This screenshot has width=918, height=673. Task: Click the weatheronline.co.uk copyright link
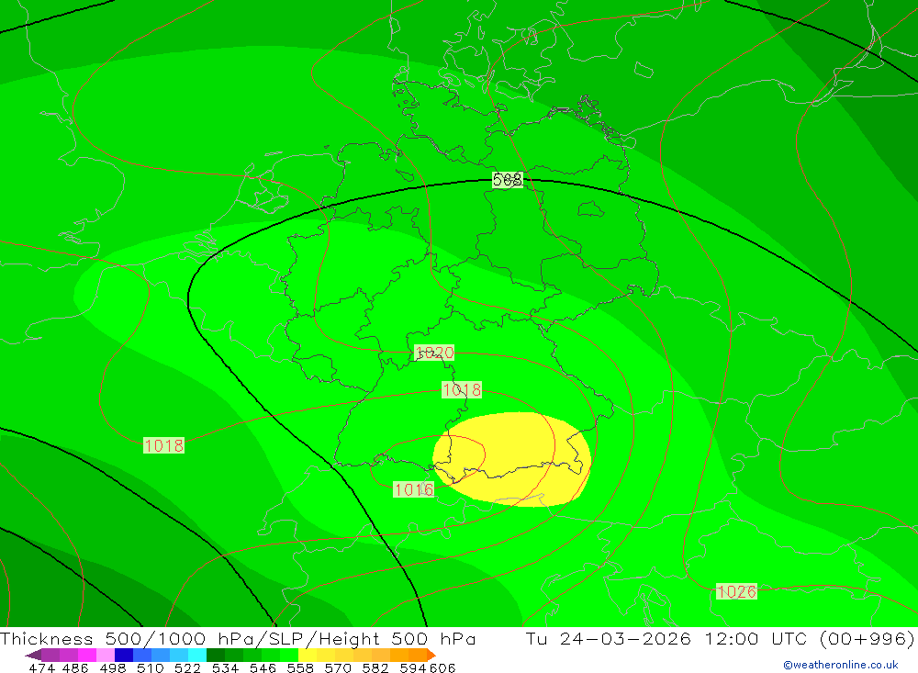click(x=841, y=665)
